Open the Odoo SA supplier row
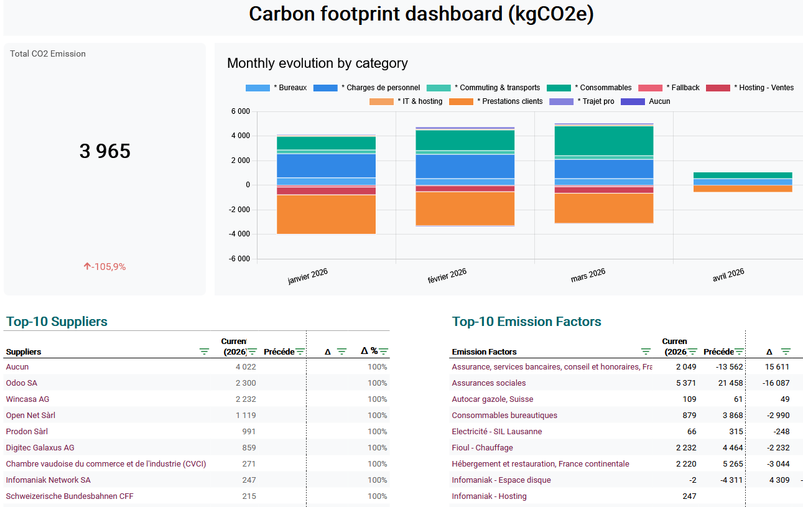The image size is (803, 507). 22,383
